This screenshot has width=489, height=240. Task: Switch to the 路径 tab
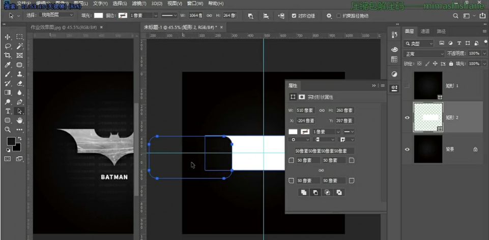[x=441, y=31]
